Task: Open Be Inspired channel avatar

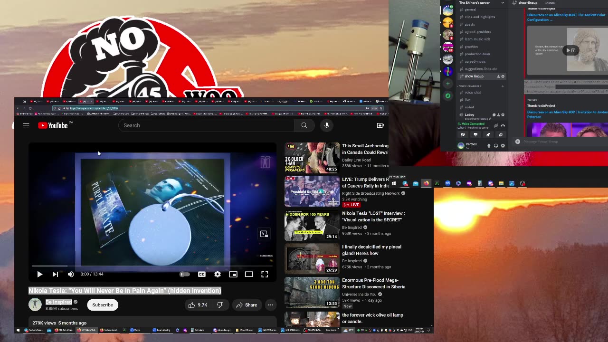Action: (x=35, y=304)
